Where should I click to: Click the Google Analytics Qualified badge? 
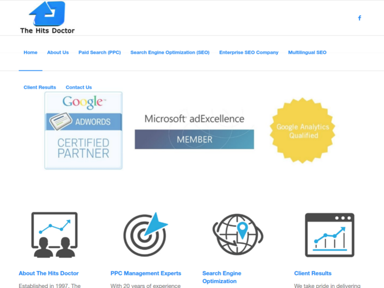[x=303, y=131]
